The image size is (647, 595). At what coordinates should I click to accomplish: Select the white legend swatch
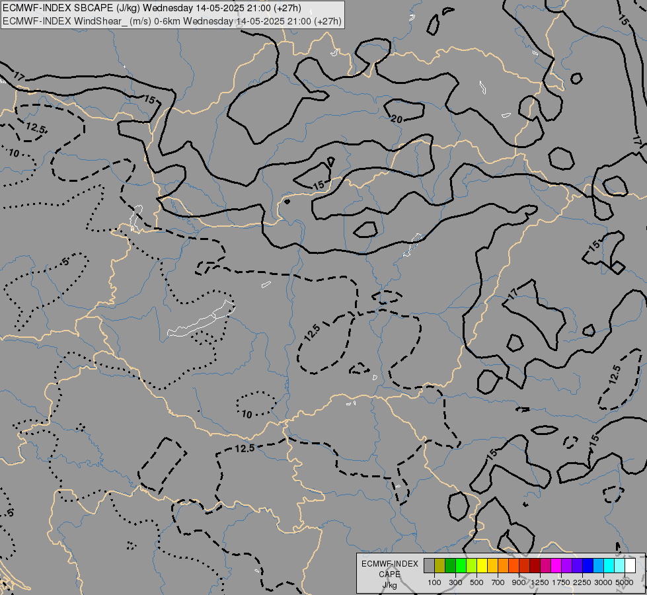(630, 566)
